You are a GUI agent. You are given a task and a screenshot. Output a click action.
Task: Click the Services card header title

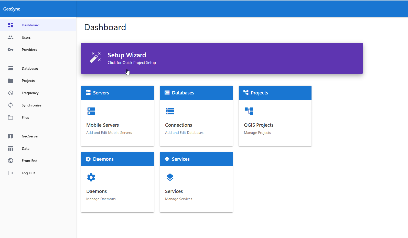pyautogui.click(x=181, y=159)
